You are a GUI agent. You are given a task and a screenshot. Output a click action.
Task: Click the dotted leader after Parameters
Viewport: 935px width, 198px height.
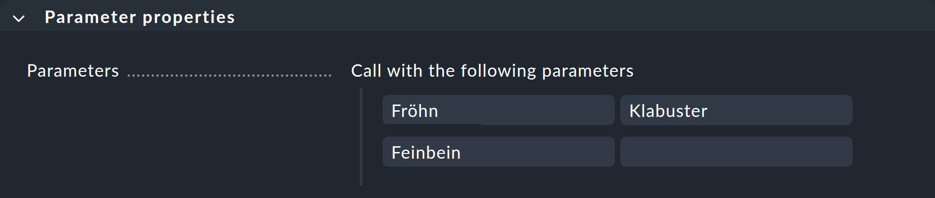[229, 75]
